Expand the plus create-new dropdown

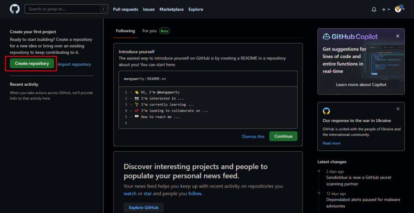pyautogui.click(x=386, y=9)
